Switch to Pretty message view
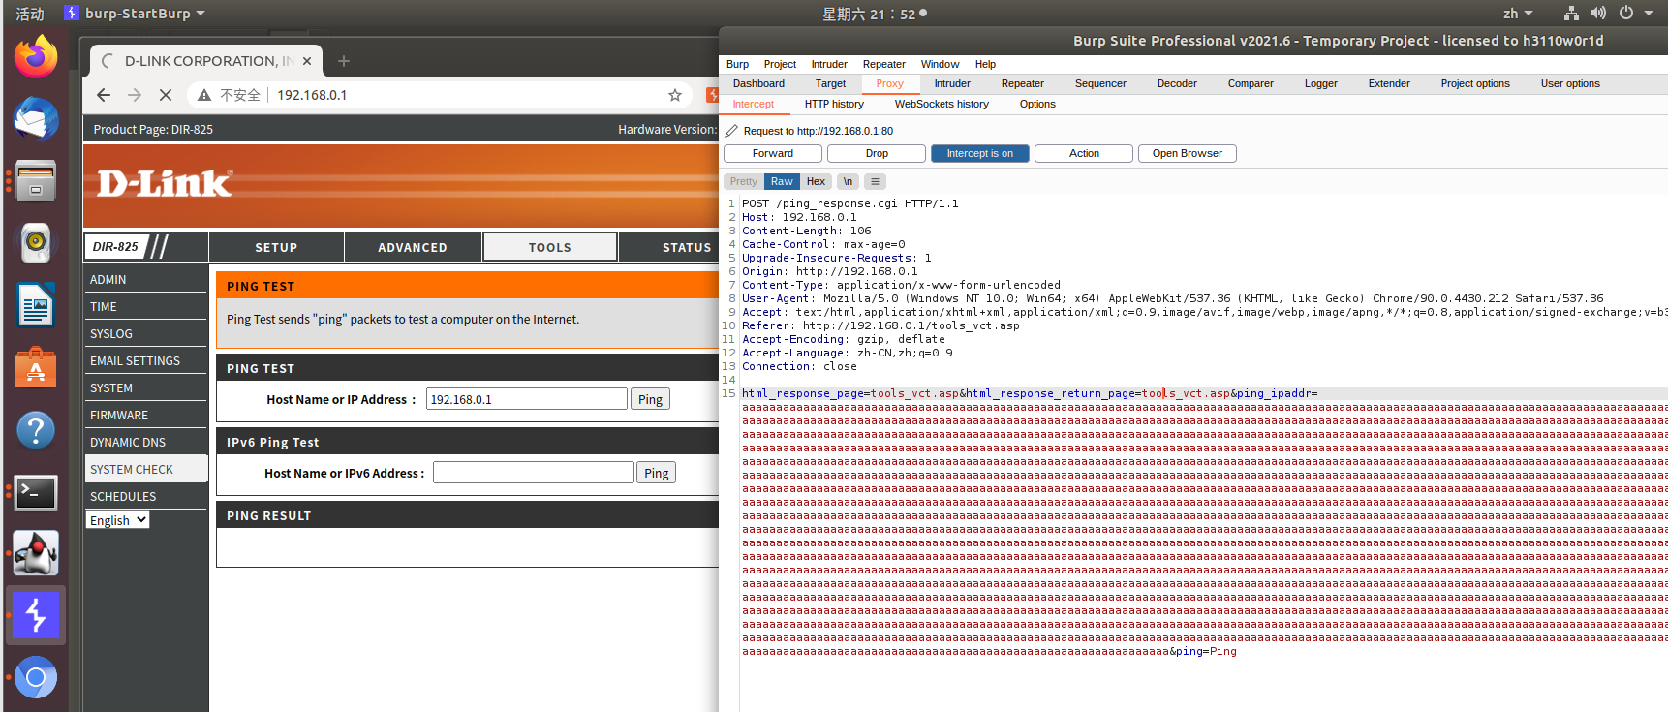1668x712 pixels. coord(744,181)
